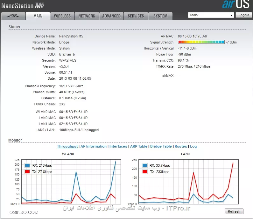
Task: Click the Security value WPA2-AES
Action: click(x=68, y=60)
